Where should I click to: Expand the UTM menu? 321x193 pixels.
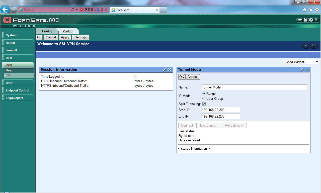[18, 58]
